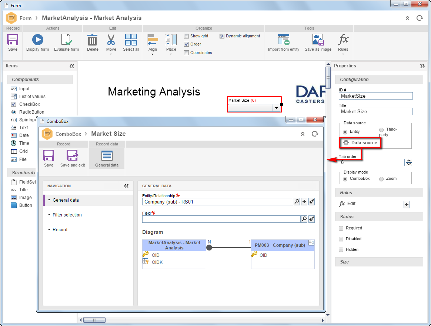
Task: Click the search magnifier beside Field input
Action: tap(304, 219)
